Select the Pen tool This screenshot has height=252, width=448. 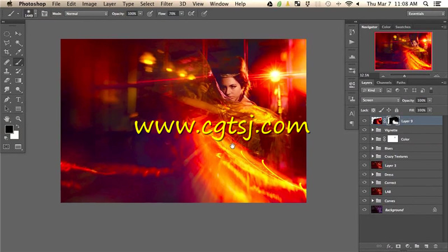coord(7,100)
